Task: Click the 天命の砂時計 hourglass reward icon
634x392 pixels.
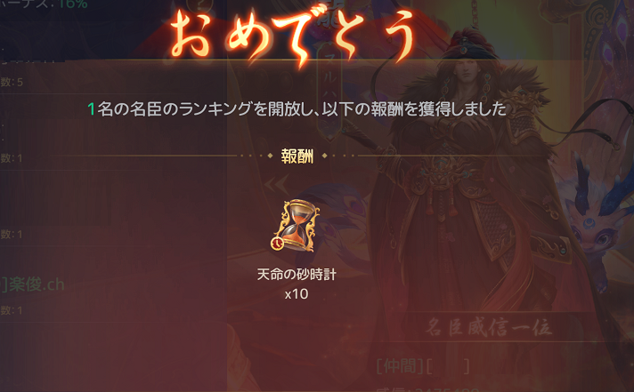Action: [297, 225]
